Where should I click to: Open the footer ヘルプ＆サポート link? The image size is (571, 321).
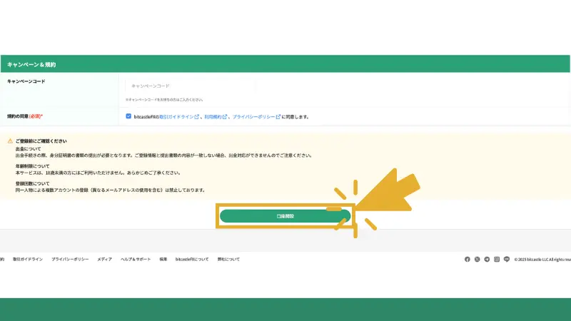click(x=136, y=259)
